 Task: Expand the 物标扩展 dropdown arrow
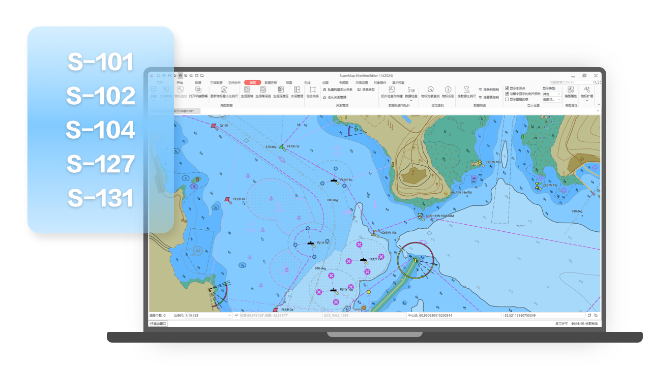click(x=587, y=100)
